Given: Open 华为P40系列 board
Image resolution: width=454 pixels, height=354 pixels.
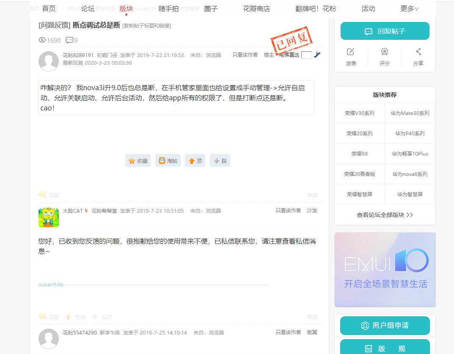Looking at the screenshot, I should [410, 134].
